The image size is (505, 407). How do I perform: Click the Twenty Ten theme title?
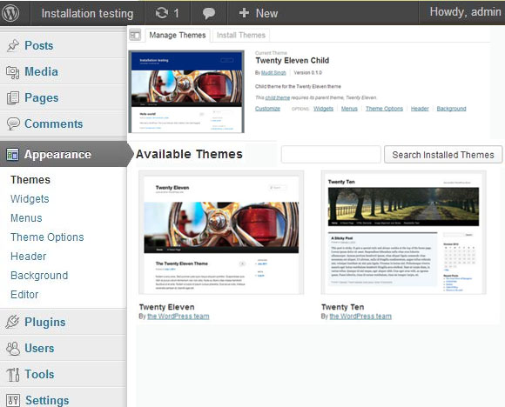tap(343, 307)
